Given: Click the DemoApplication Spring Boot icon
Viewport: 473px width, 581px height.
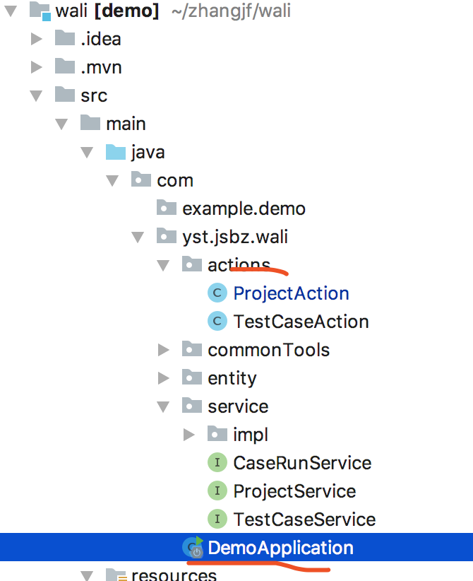Looking at the screenshot, I should [x=192, y=548].
